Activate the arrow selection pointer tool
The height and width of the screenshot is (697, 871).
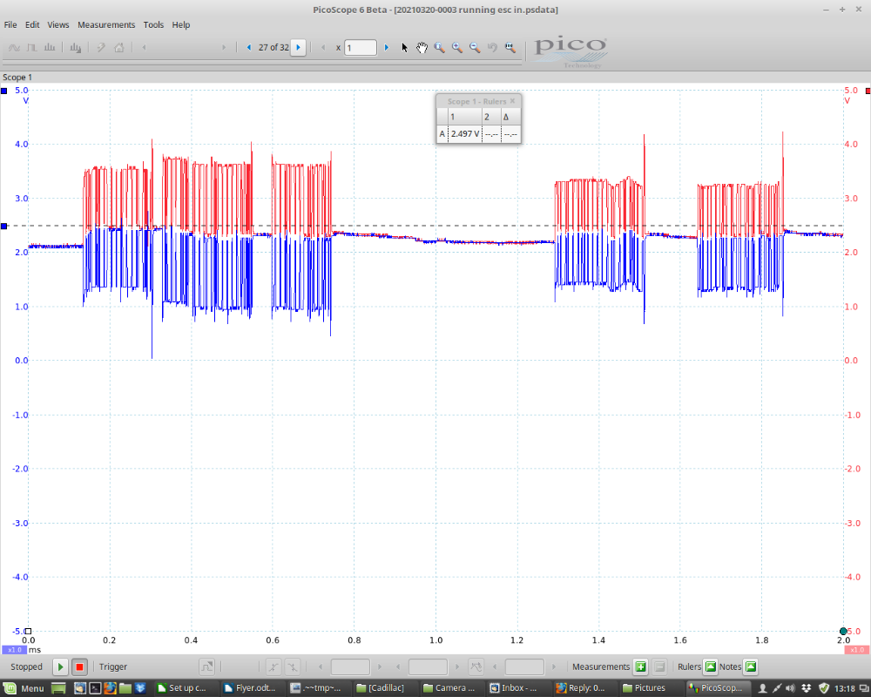405,48
